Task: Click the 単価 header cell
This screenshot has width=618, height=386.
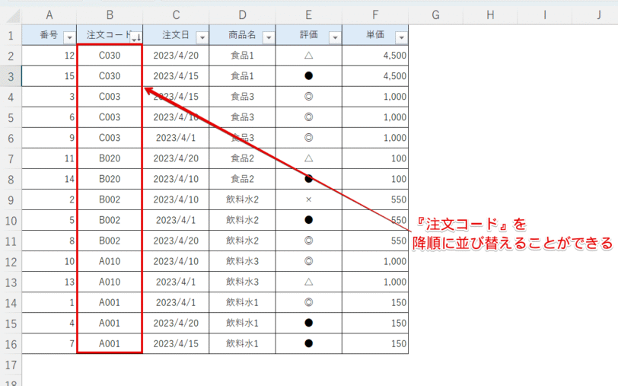Action: 375,35
